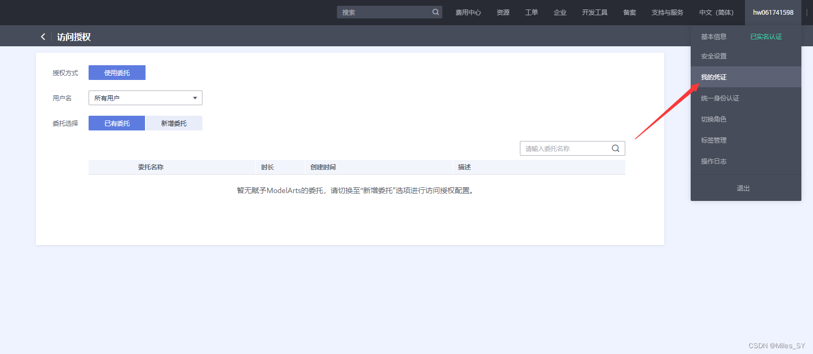
Task: Open 支持与服务 menu
Action: 667,12
